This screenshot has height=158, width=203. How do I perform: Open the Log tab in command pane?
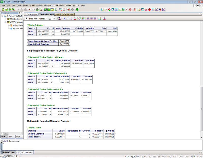[18, 152]
